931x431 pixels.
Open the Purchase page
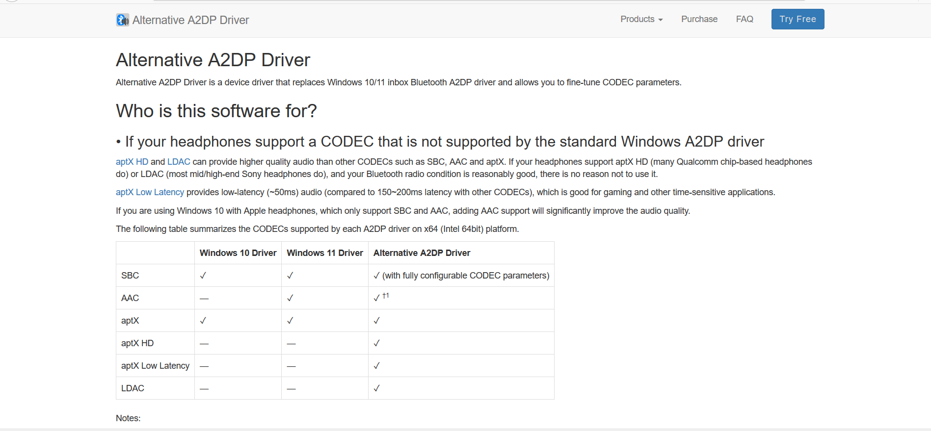(699, 19)
